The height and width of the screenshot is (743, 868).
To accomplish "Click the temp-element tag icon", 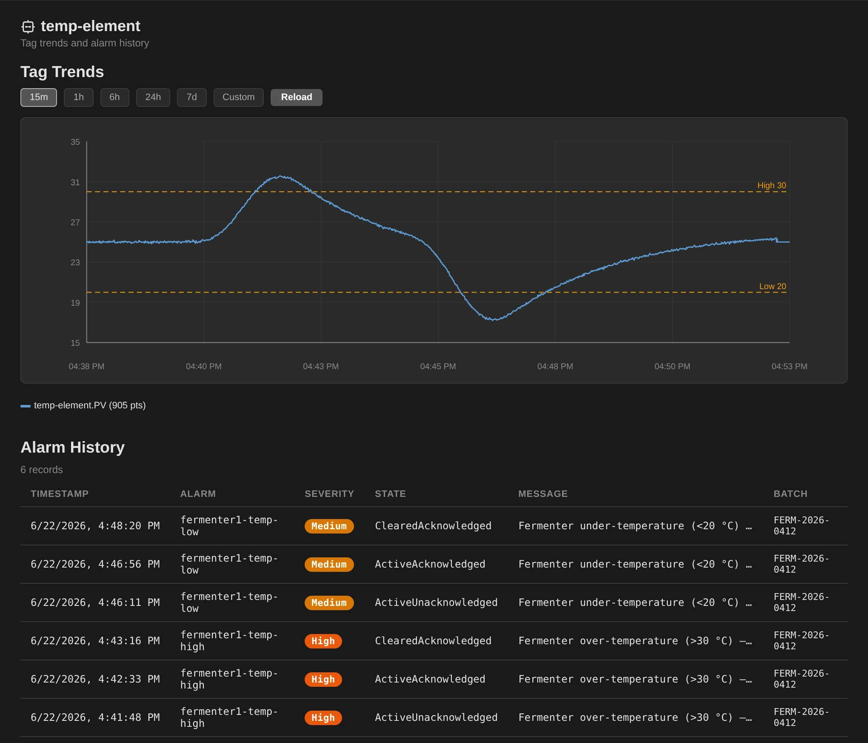I will (x=28, y=26).
